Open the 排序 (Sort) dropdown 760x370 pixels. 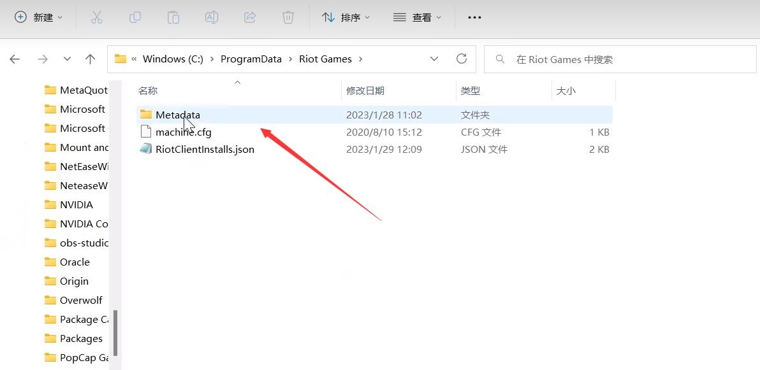click(x=346, y=17)
